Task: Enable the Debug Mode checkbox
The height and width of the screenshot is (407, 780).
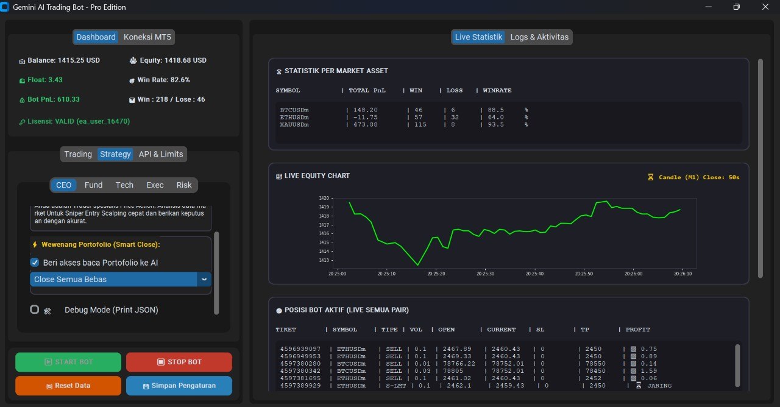Action: coord(35,310)
